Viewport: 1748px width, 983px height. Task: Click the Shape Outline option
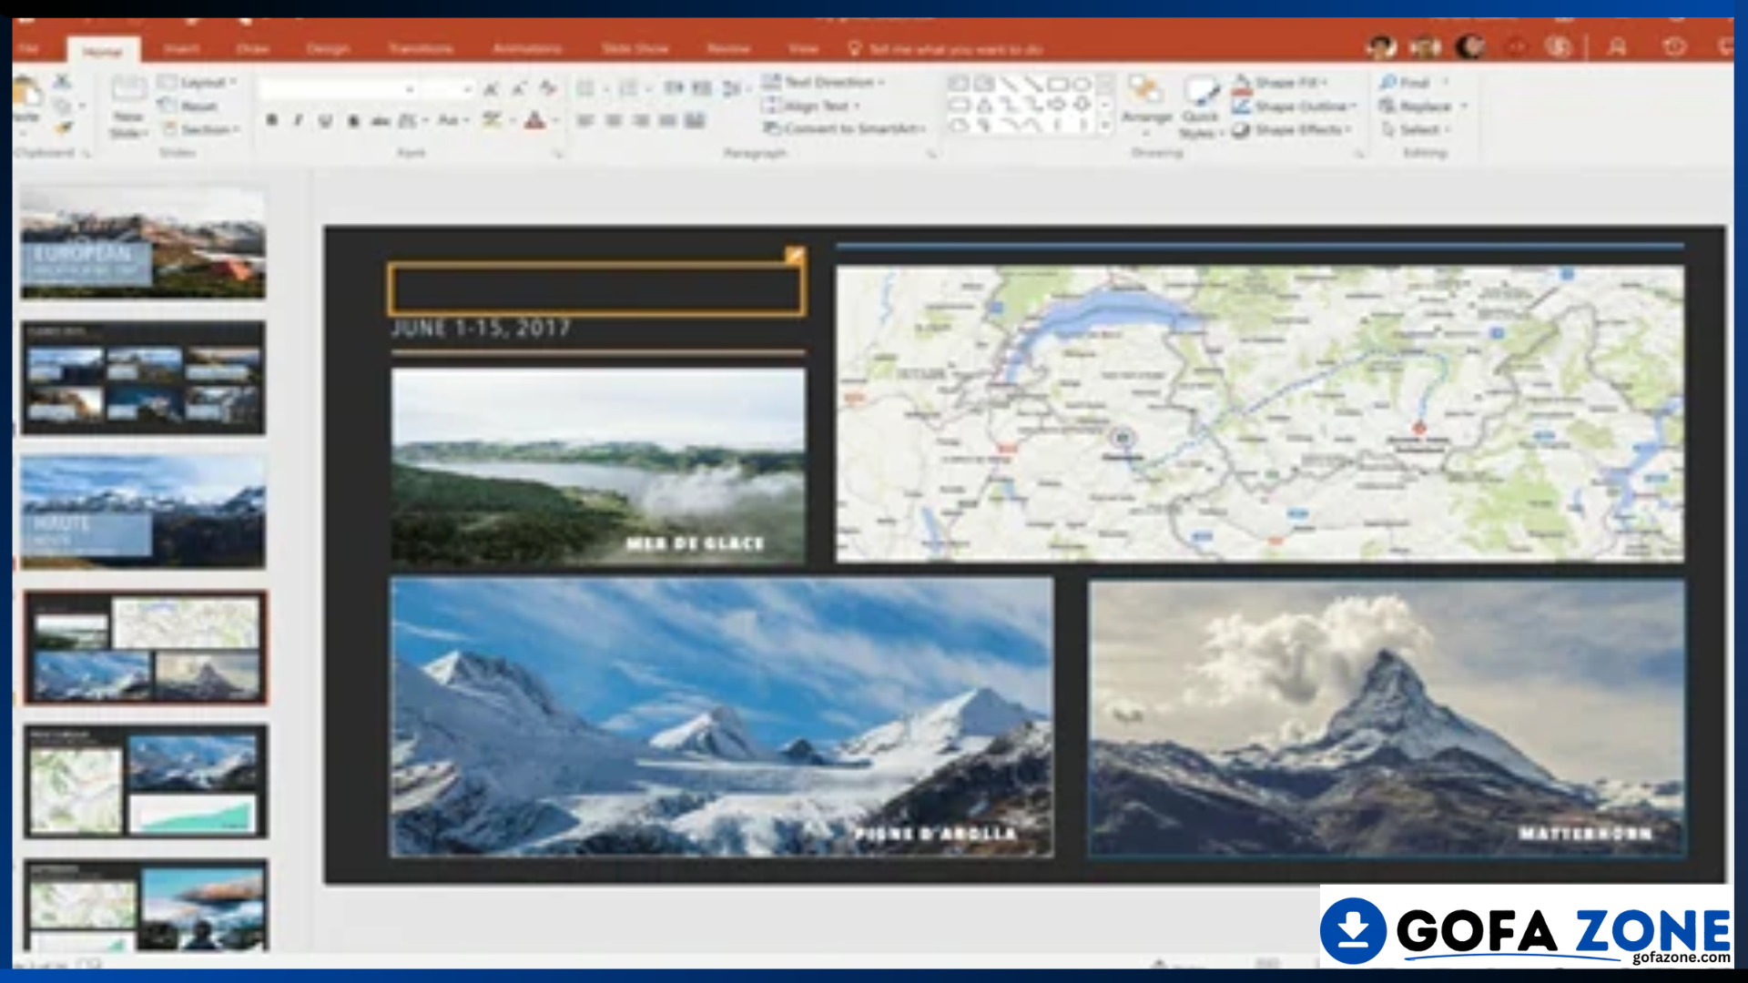(1294, 106)
